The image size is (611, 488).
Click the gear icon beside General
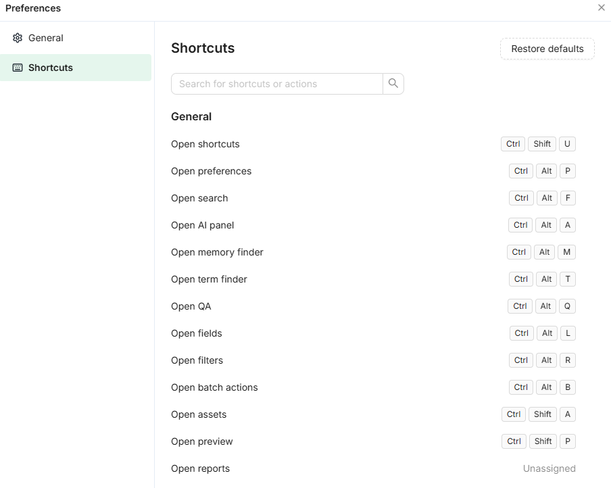pos(18,38)
